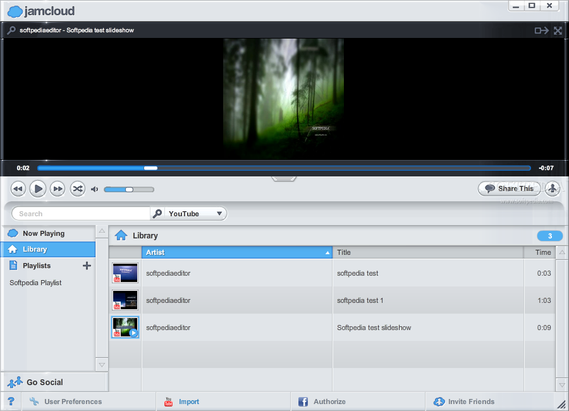Click the track count badge showing 3
This screenshot has width=569, height=411.
tap(550, 236)
